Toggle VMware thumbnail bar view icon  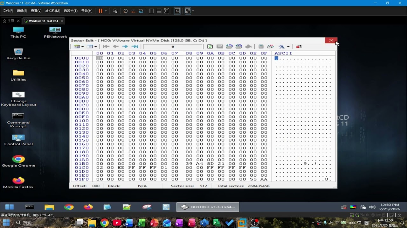click(159, 11)
